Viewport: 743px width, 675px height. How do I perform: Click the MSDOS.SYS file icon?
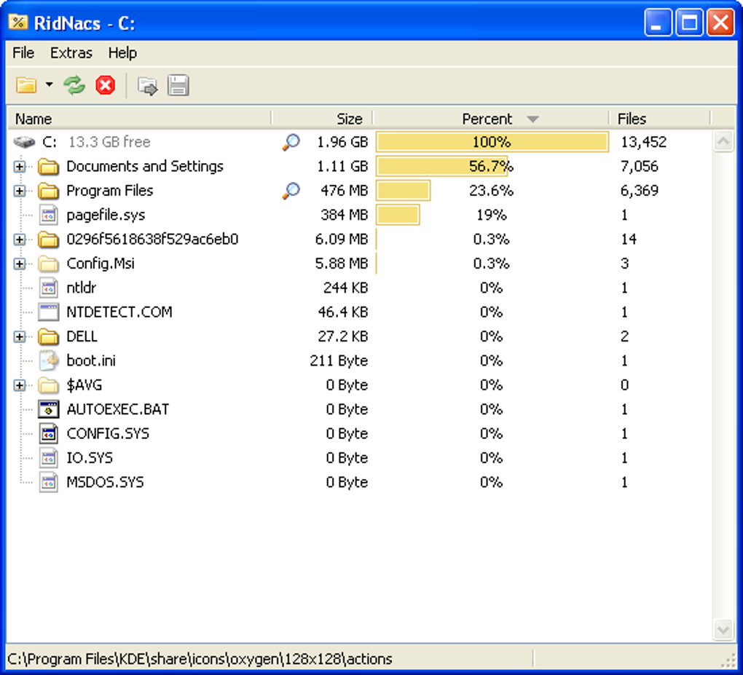48,483
